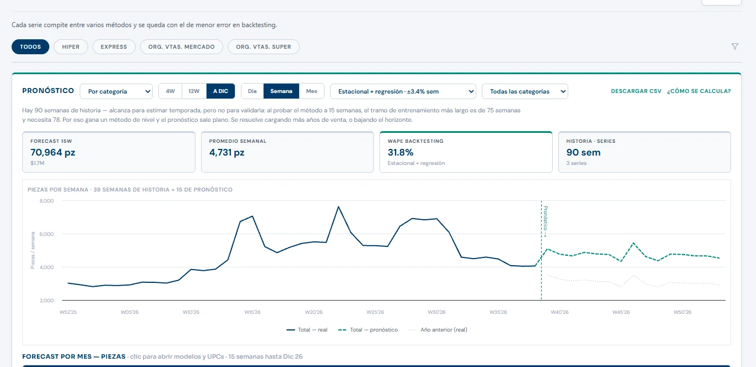Click the '4,731 pz' average value
This screenshot has height=367, width=756.
pyautogui.click(x=227, y=153)
